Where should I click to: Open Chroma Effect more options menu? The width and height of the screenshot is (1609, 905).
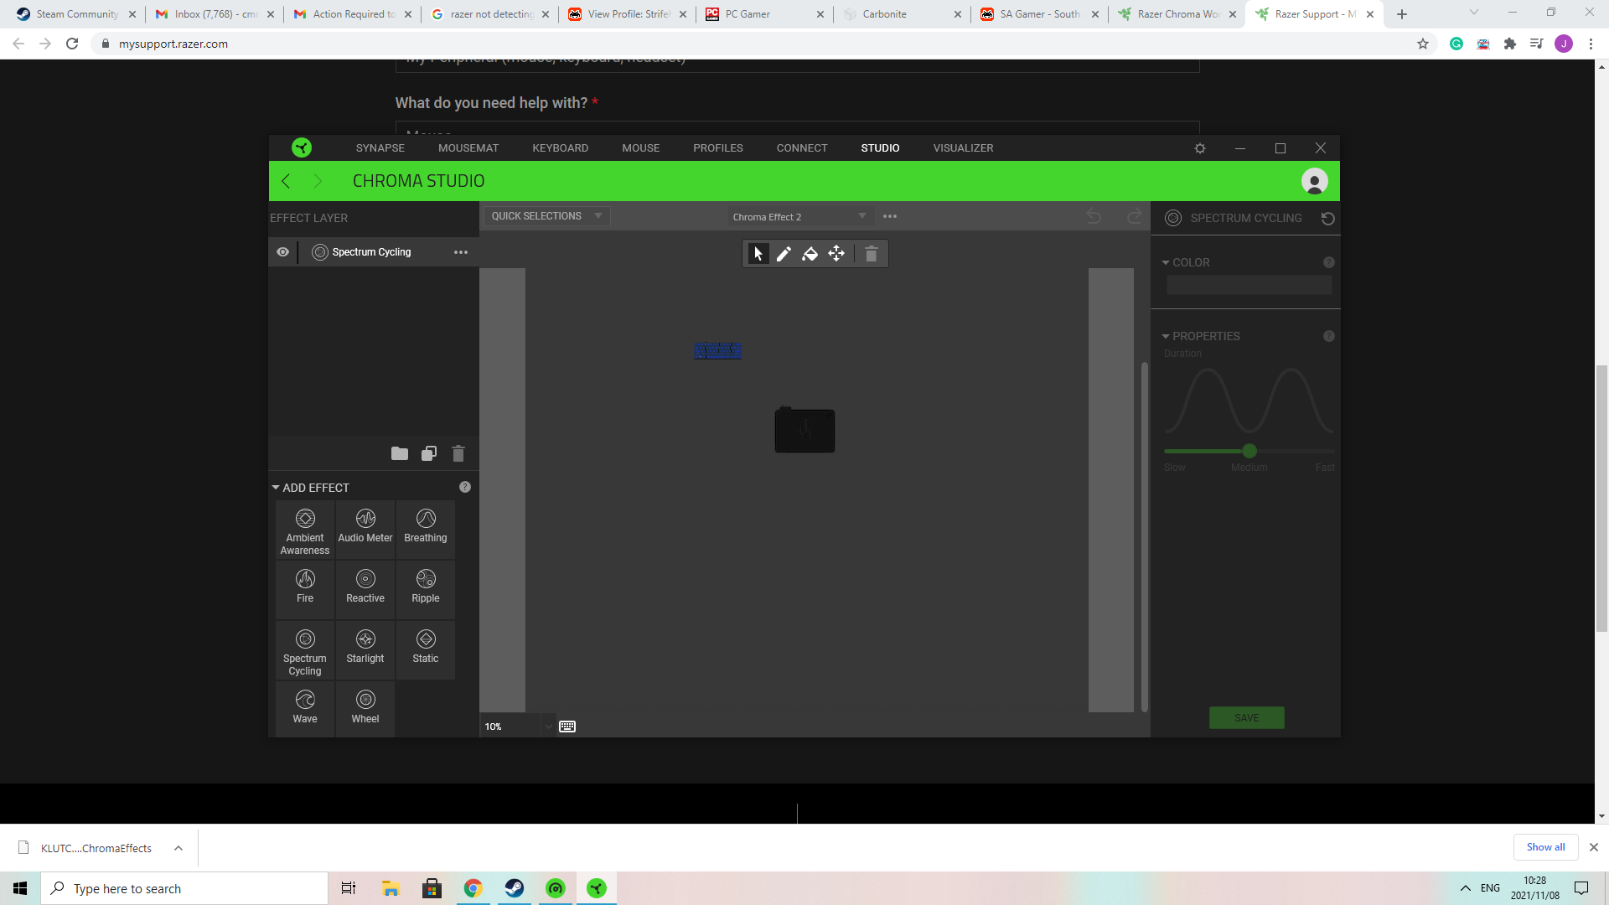[890, 216]
